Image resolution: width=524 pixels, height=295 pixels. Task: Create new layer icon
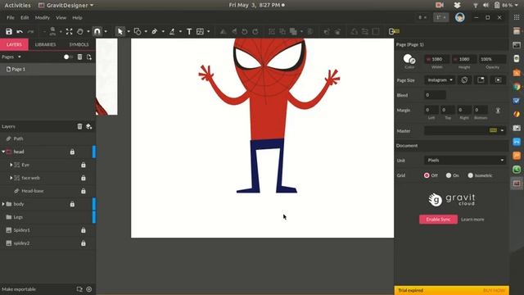(x=89, y=126)
